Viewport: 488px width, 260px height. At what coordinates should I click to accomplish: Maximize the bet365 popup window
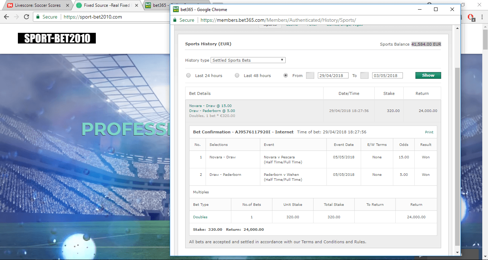click(436, 10)
